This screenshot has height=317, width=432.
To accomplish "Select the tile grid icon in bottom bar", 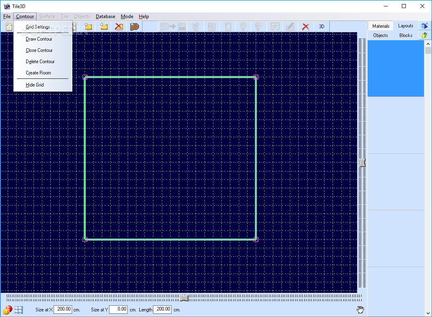I will coord(19,309).
